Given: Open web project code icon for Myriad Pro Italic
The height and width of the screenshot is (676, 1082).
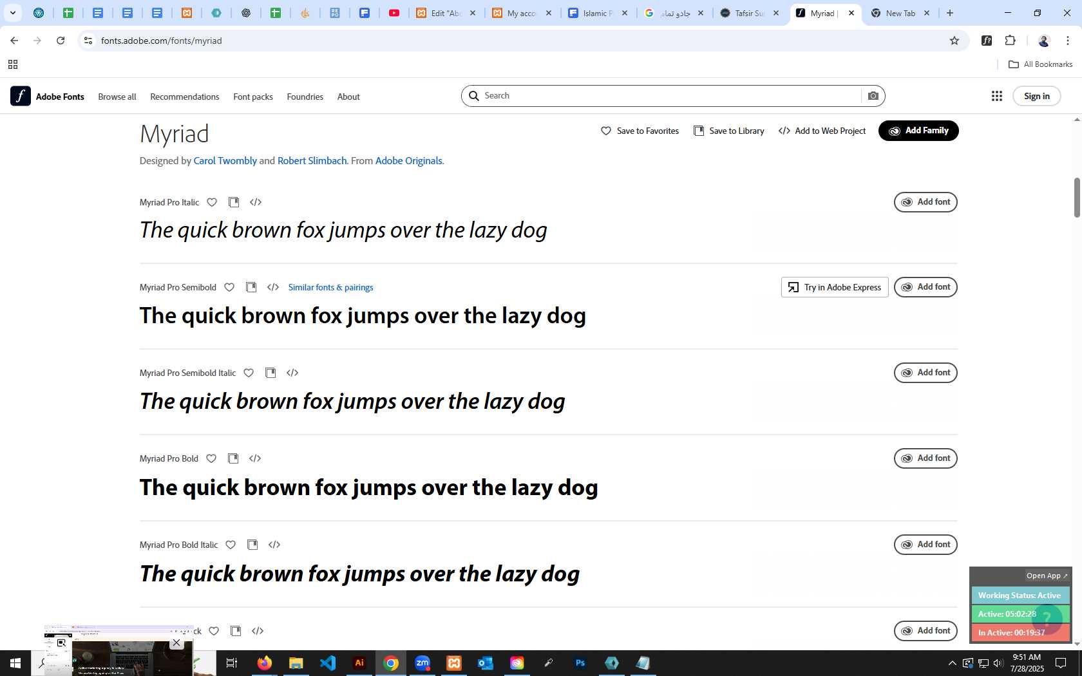Looking at the screenshot, I should coord(256,202).
